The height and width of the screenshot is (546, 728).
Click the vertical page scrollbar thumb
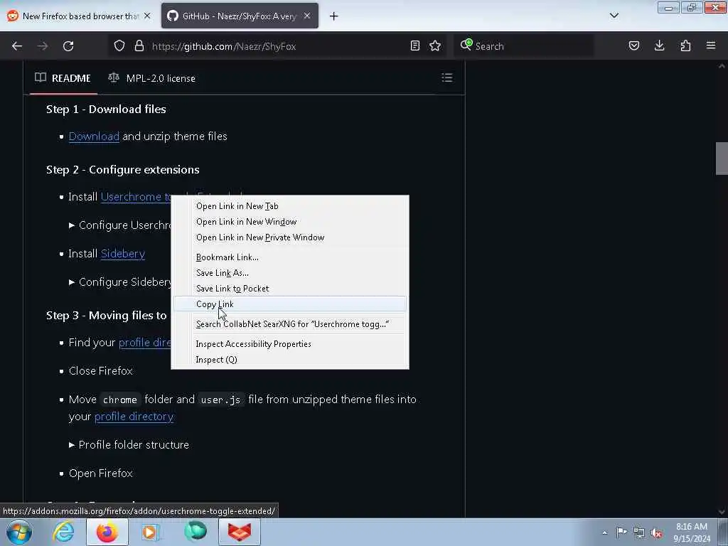tap(722, 159)
